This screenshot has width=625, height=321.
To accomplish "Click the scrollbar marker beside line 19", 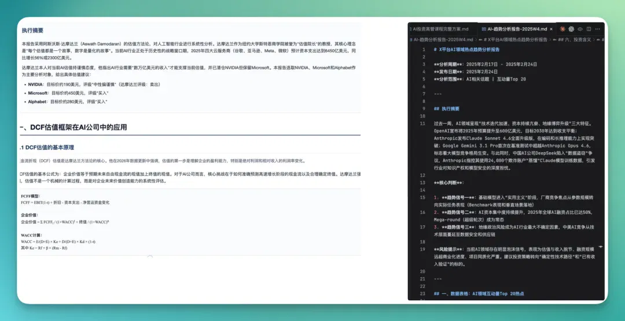I will (x=601, y=247).
